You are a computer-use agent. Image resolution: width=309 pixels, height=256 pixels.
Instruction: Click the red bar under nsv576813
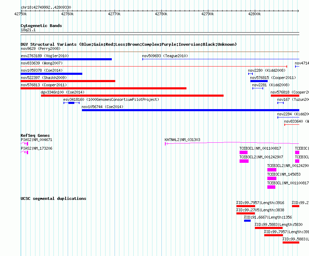(x=103, y=88)
